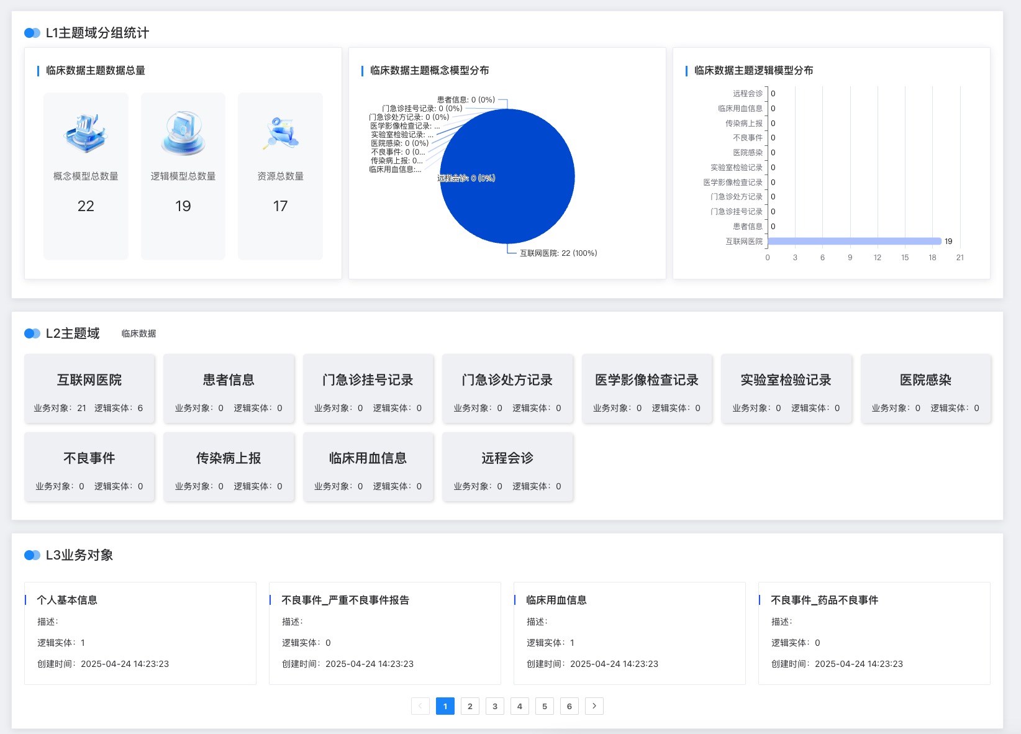
Task: Click the blue marker icon beside L1主题域分组统计
Action: coord(32,33)
